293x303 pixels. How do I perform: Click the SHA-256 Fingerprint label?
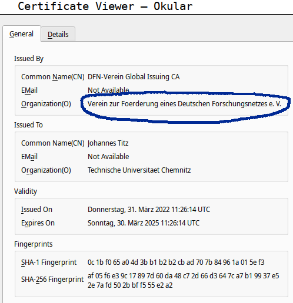point(52,280)
